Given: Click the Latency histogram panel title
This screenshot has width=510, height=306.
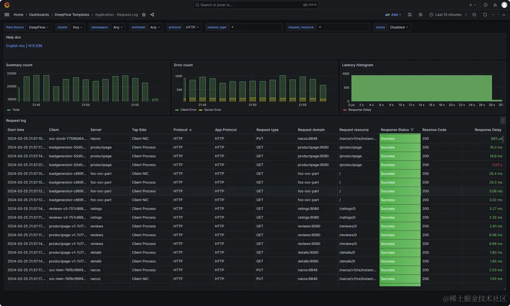Looking at the screenshot, I should [x=357, y=65].
